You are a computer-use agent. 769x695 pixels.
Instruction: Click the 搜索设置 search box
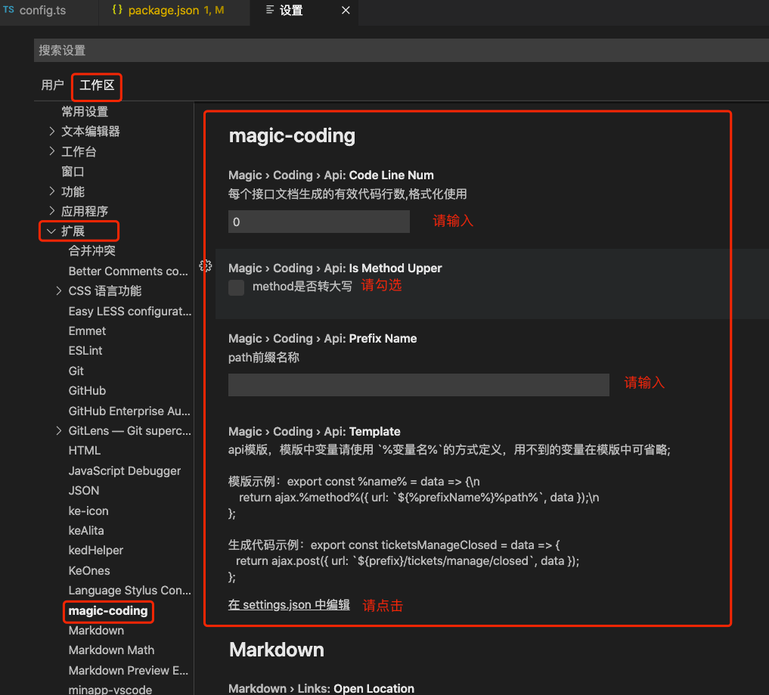(302, 50)
